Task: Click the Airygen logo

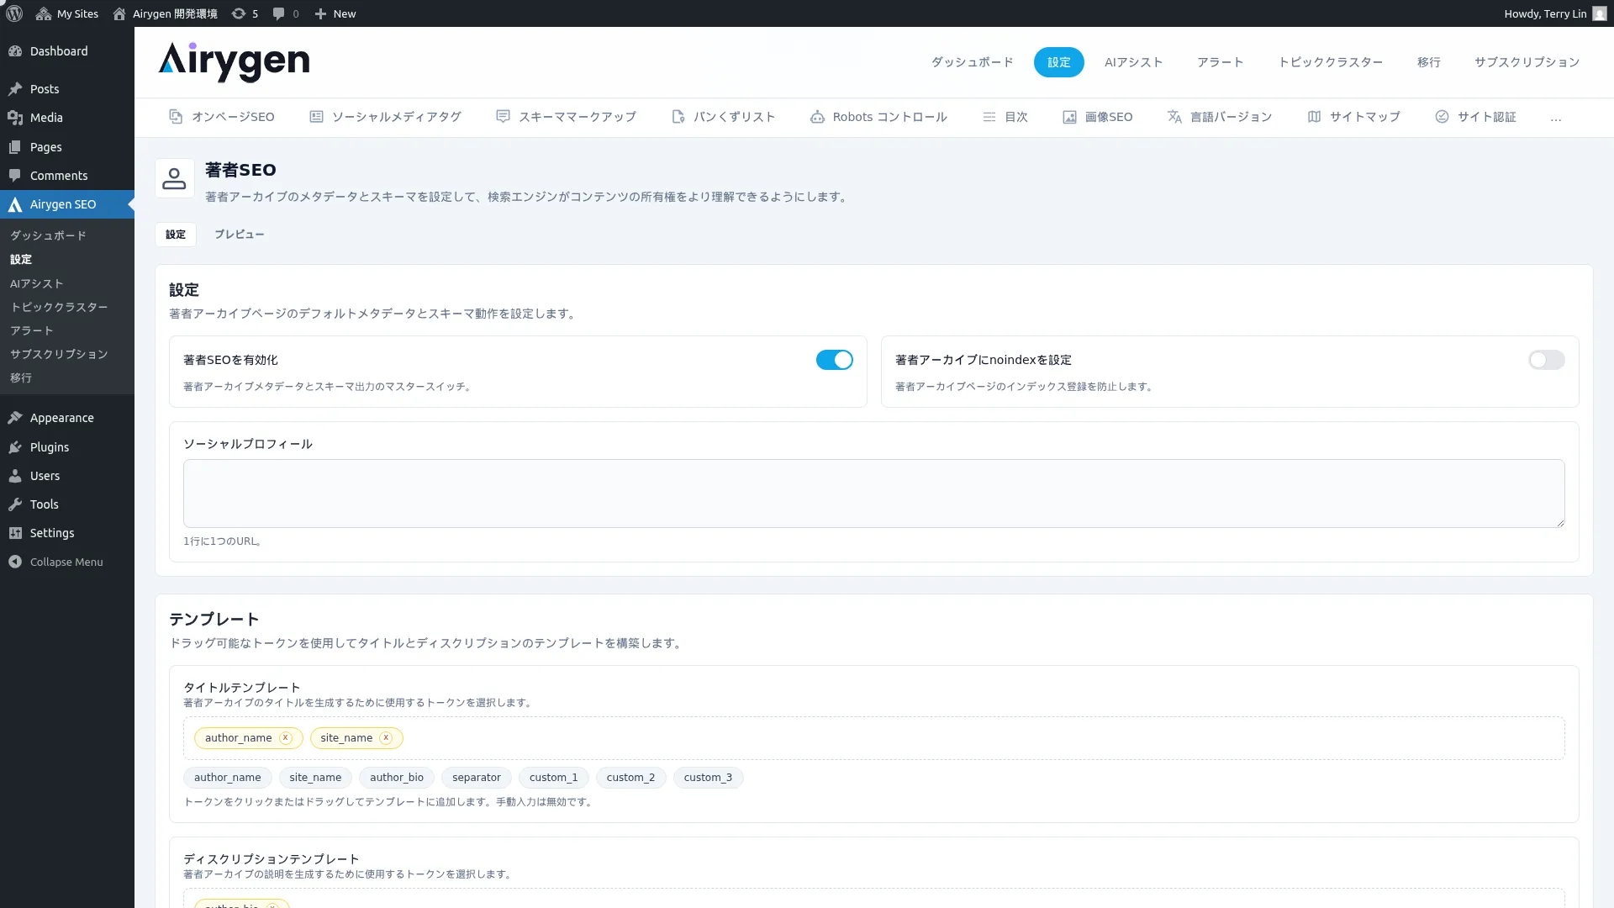Action: [x=234, y=62]
